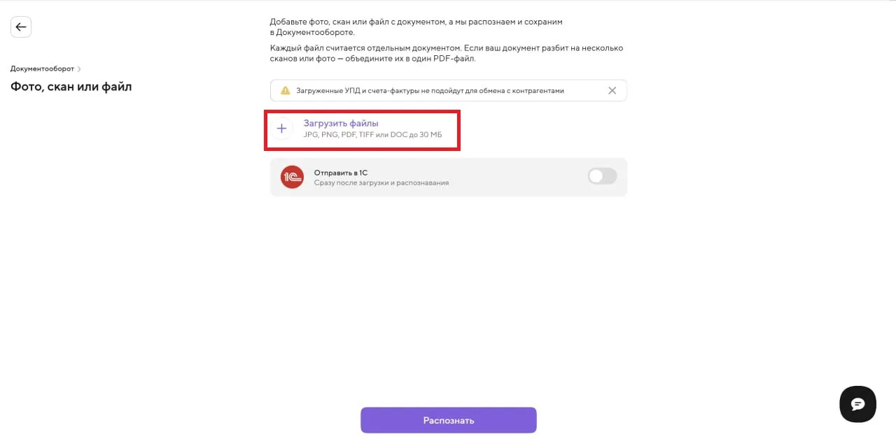Go back using the left arrow button
Image resolution: width=896 pixels, height=439 pixels.
[x=21, y=27]
